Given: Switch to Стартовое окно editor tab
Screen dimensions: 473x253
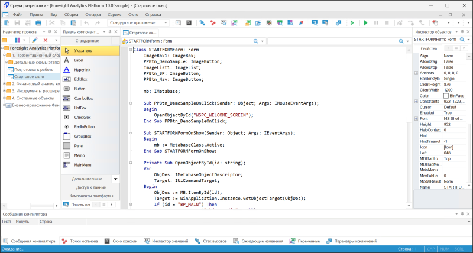Looking at the screenshot, I should 140,33.
